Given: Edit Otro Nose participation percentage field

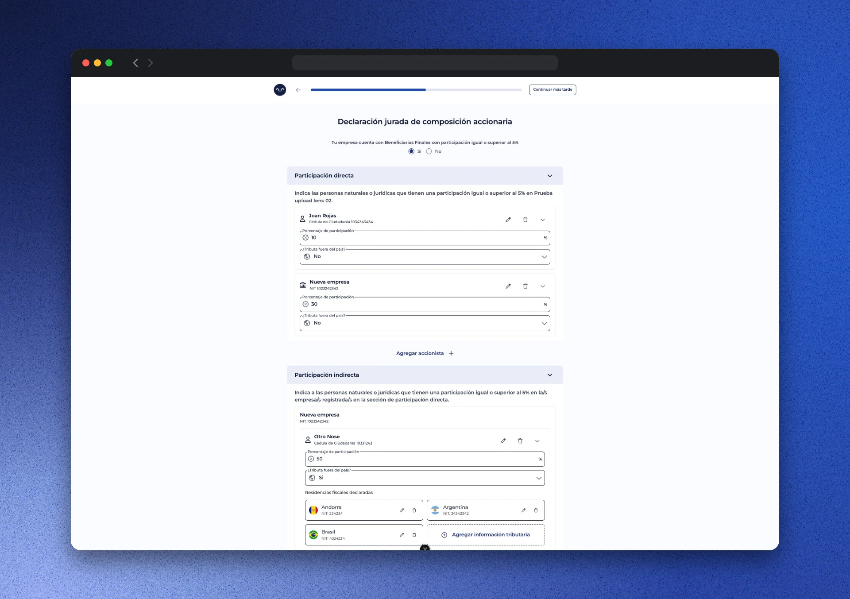Looking at the screenshot, I should 425,459.
